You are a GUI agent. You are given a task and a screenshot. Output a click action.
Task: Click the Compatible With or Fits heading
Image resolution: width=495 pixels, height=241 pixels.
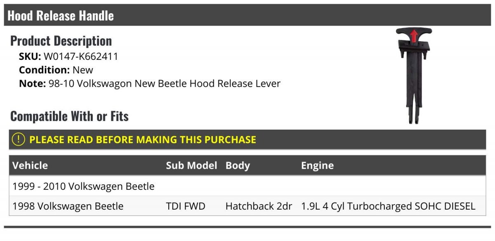[69, 116]
